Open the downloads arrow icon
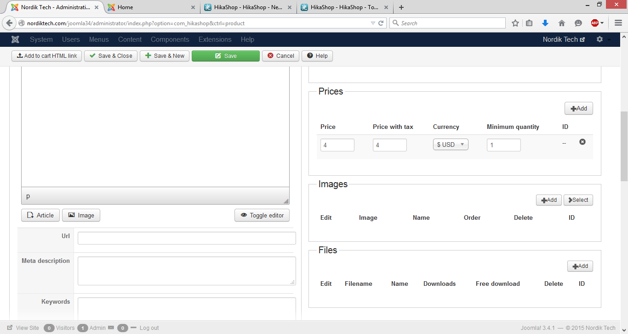The width and height of the screenshot is (628, 334). pyautogui.click(x=545, y=23)
